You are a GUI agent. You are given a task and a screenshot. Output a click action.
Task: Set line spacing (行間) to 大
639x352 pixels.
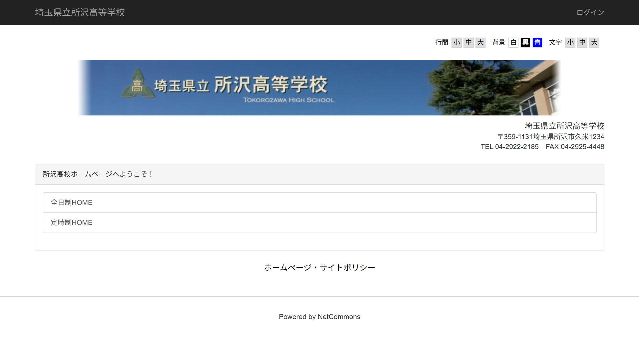coord(480,42)
